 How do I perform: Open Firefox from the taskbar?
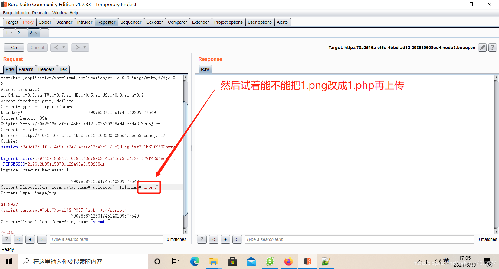point(289,261)
